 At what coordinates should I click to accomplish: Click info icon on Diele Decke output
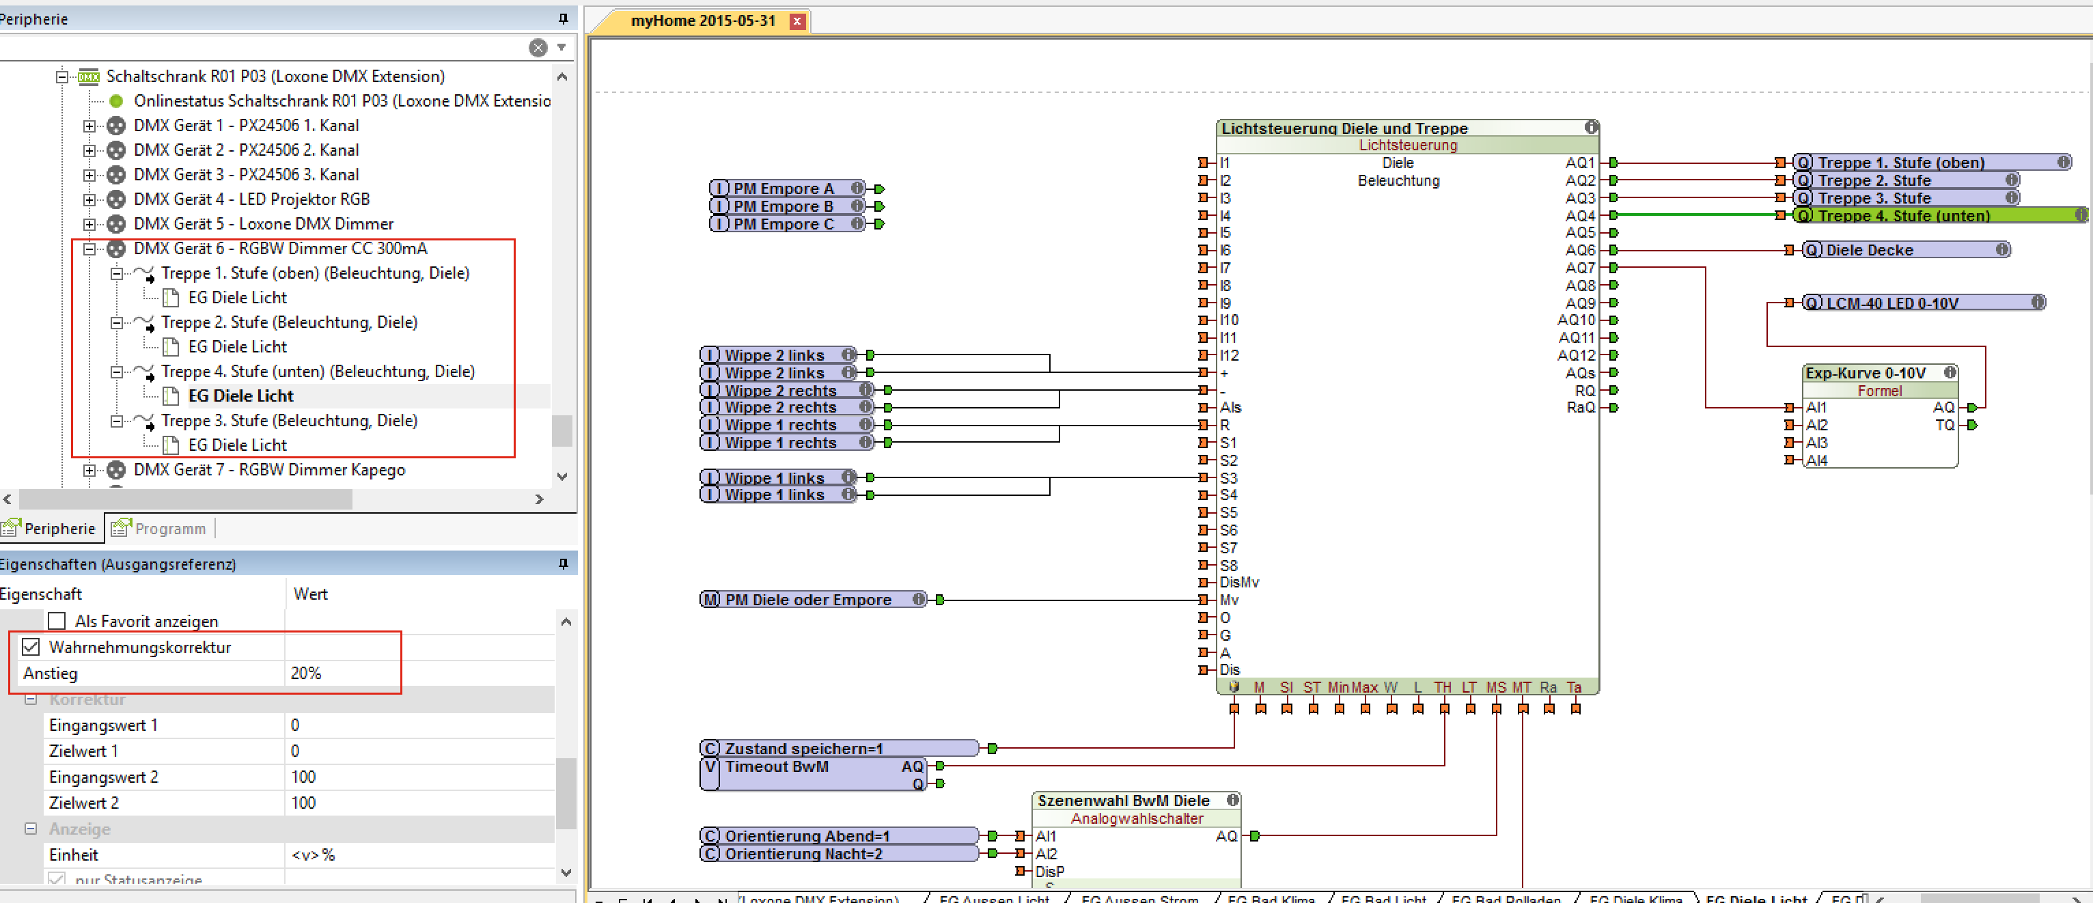2003,249
